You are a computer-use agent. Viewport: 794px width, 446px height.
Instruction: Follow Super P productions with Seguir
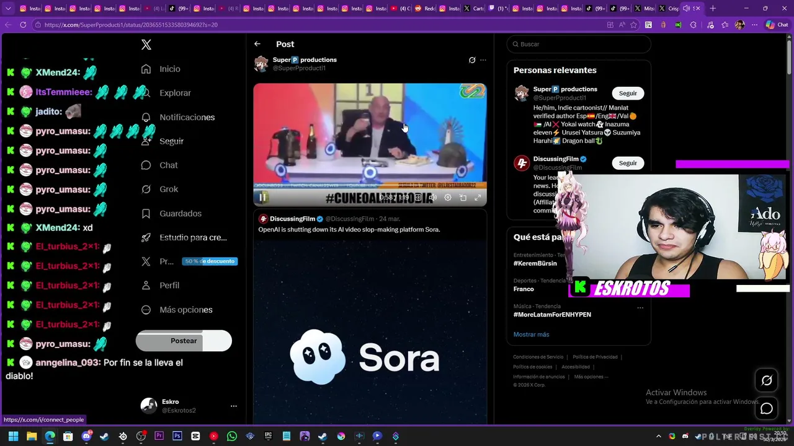(628, 93)
